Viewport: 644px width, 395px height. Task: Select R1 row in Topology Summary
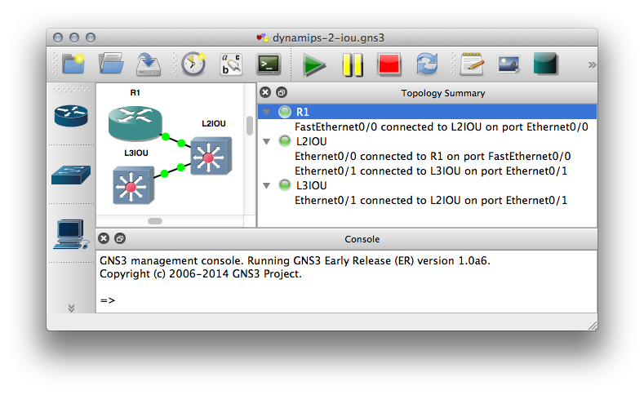coord(427,112)
